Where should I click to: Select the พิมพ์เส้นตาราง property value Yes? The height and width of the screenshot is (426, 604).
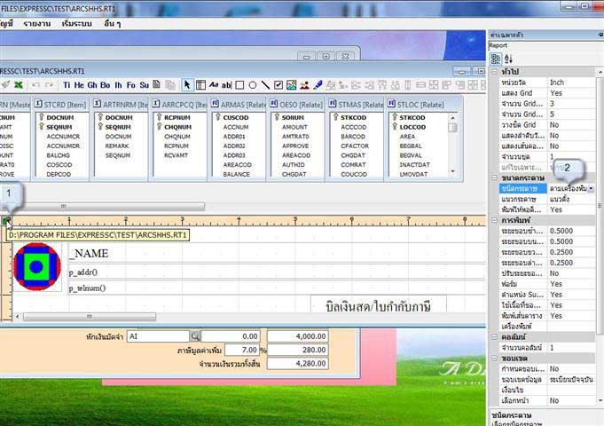coord(571,316)
